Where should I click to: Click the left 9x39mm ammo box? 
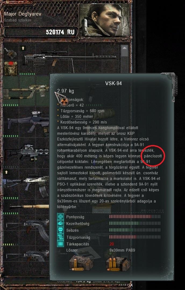click(x=81, y=263)
